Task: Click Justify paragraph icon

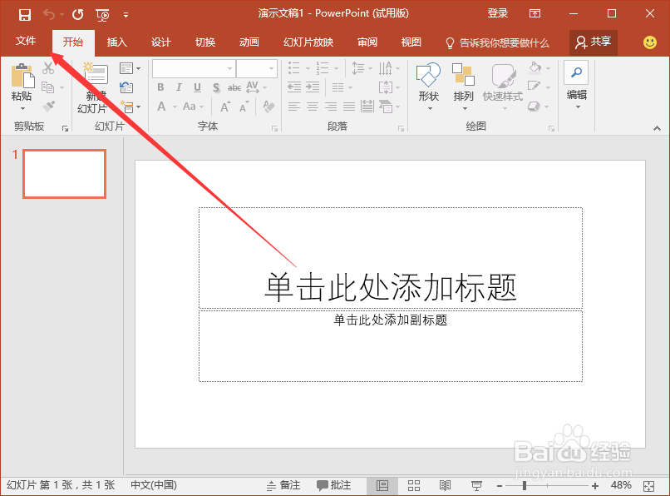Action: (x=349, y=107)
